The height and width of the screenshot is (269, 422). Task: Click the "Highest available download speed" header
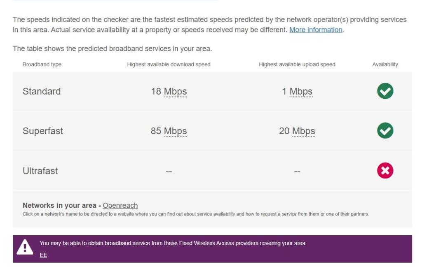[x=168, y=64]
